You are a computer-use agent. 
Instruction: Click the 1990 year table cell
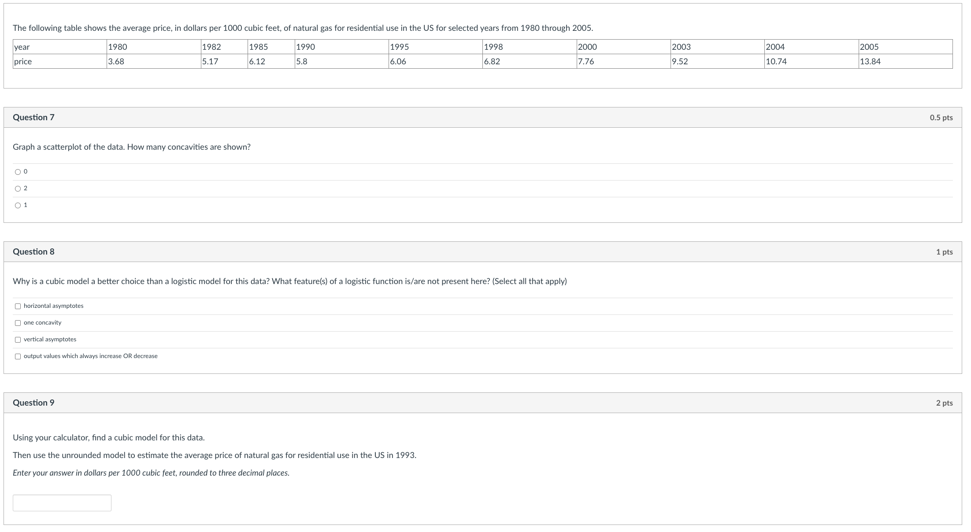306,47
